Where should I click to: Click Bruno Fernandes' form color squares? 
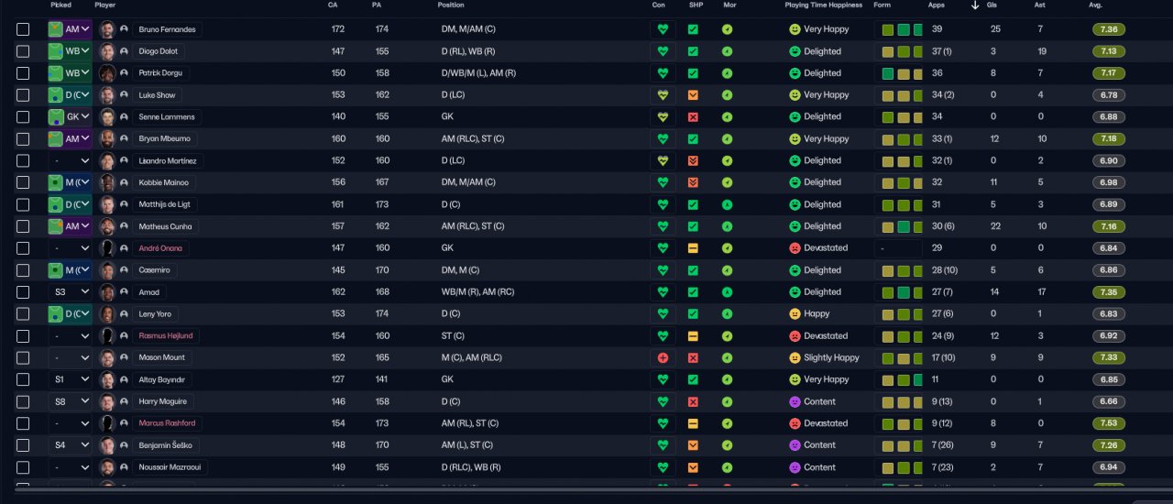click(903, 29)
